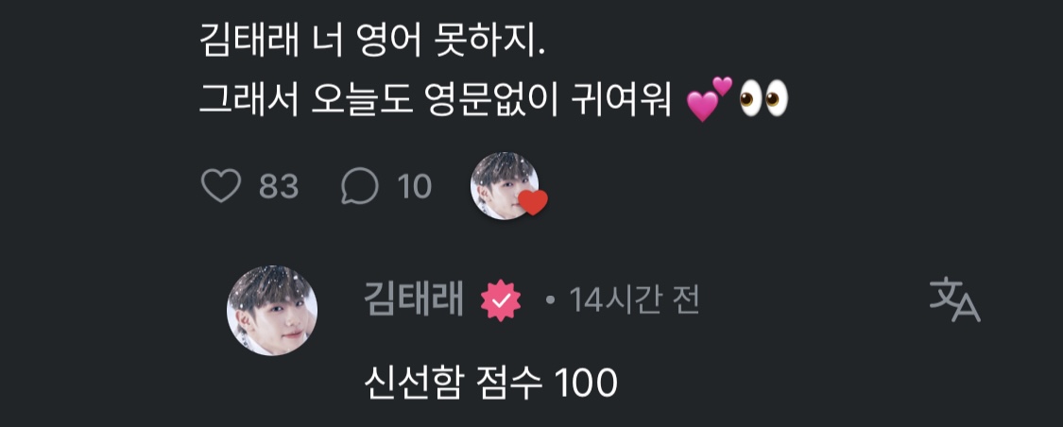Image resolution: width=1063 pixels, height=427 pixels.
Task: Open the small artist-liked avatar thumbnail
Action: [505, 186]
